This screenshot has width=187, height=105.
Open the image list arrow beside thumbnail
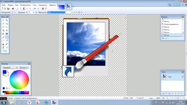click(73, 6)
